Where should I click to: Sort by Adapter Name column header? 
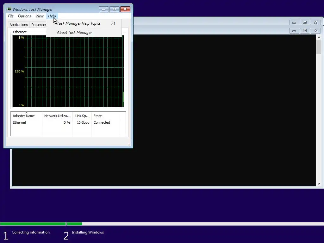coord(27,116)
